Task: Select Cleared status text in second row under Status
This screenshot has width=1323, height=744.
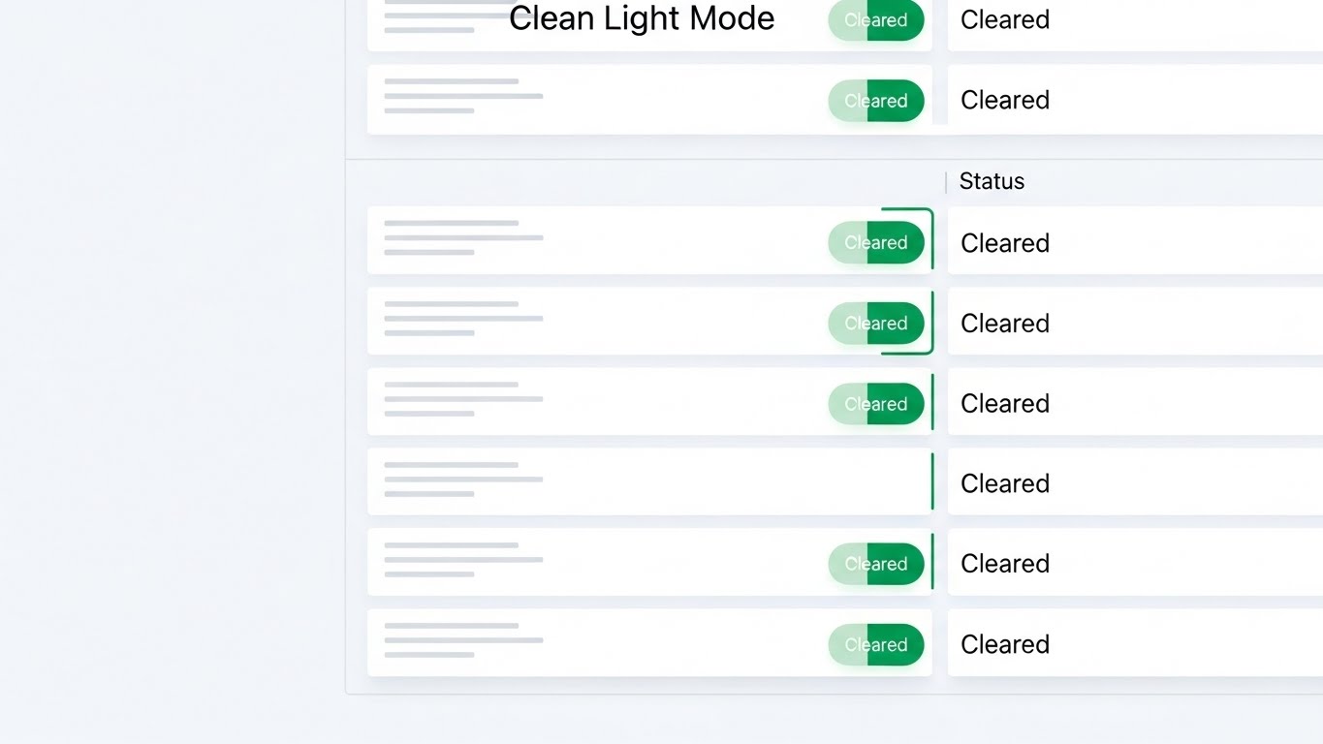Action: point(1005,324)
